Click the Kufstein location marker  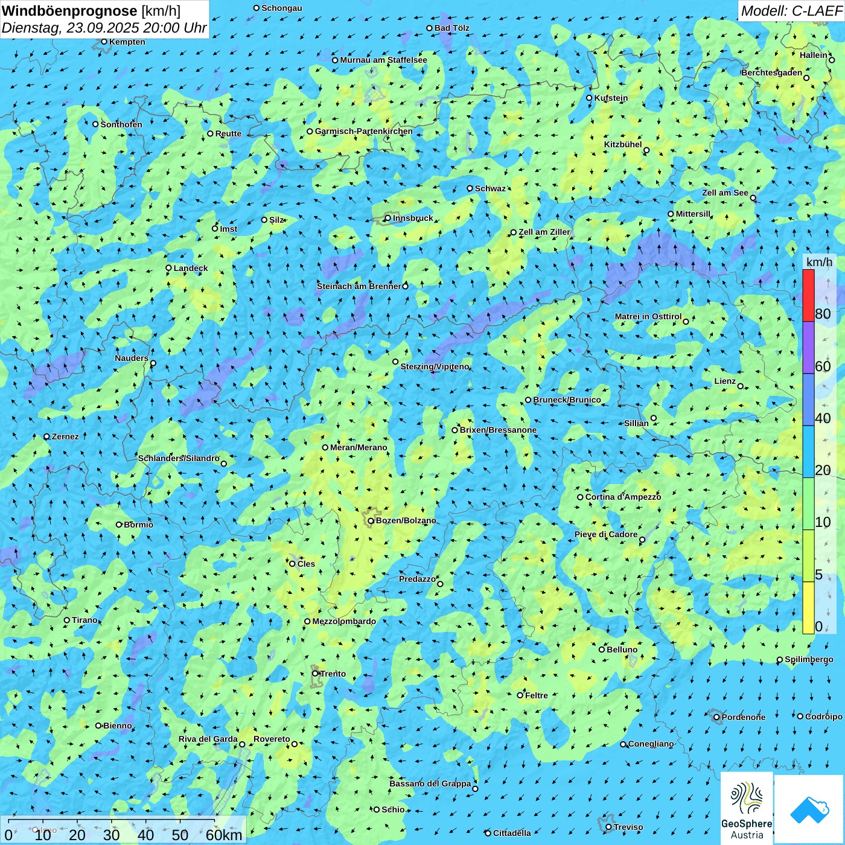coord(590,98)
